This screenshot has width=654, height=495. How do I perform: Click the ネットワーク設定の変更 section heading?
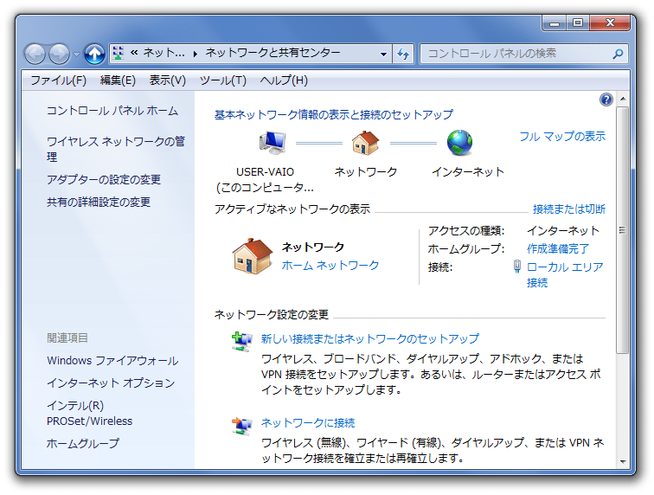pos(271,314)
